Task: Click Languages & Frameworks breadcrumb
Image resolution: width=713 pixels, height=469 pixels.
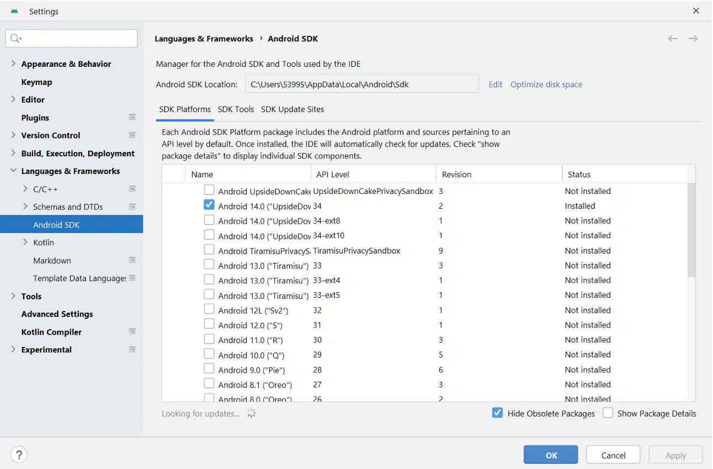Action: (204, 39)
